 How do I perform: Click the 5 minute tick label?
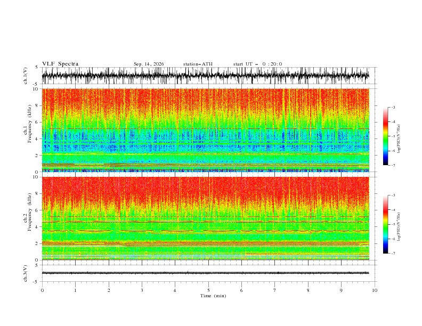click(208, 290)
